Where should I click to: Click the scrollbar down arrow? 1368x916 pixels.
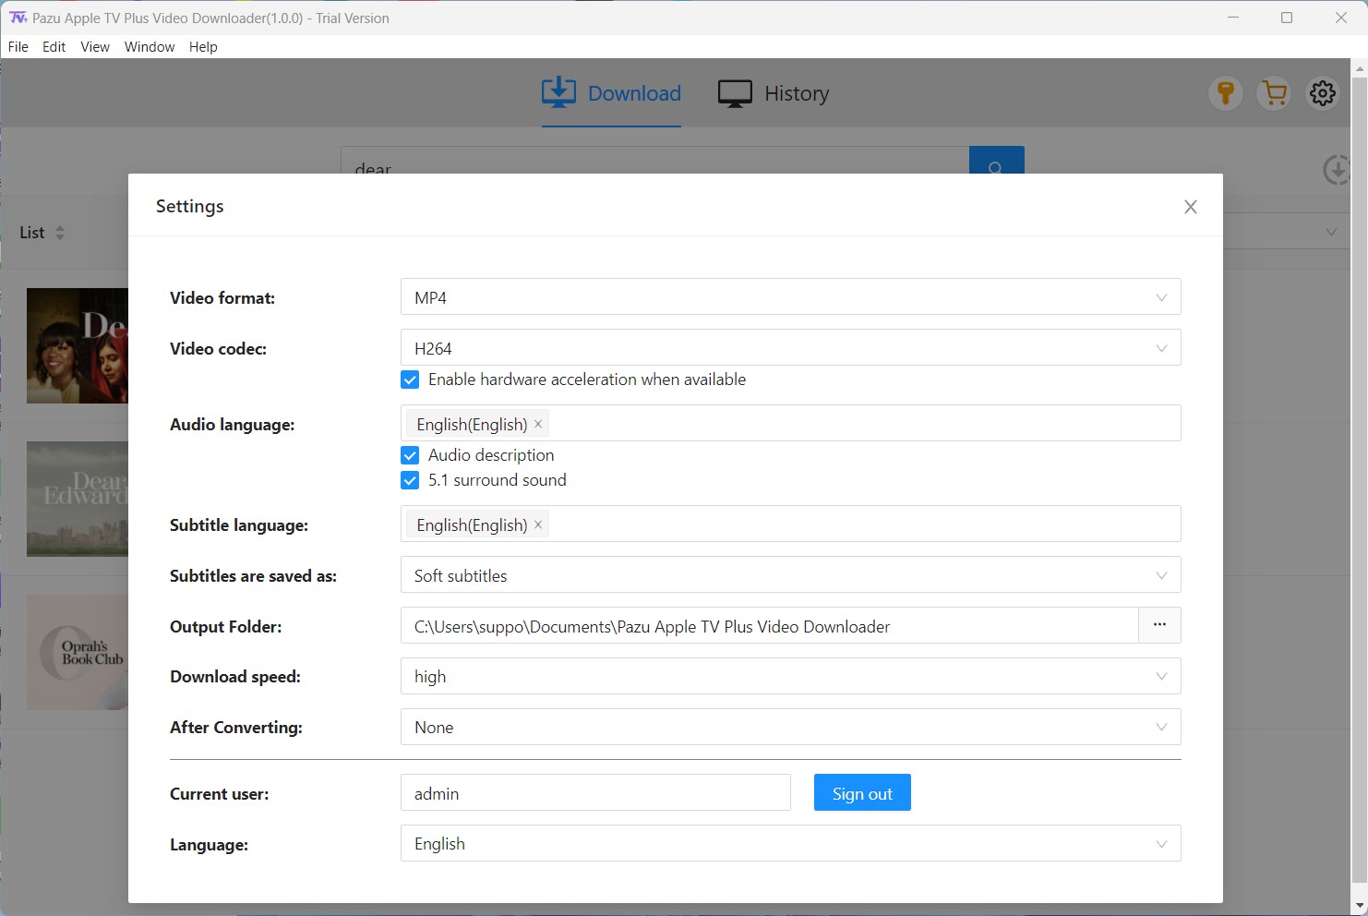coord(1360,905)
